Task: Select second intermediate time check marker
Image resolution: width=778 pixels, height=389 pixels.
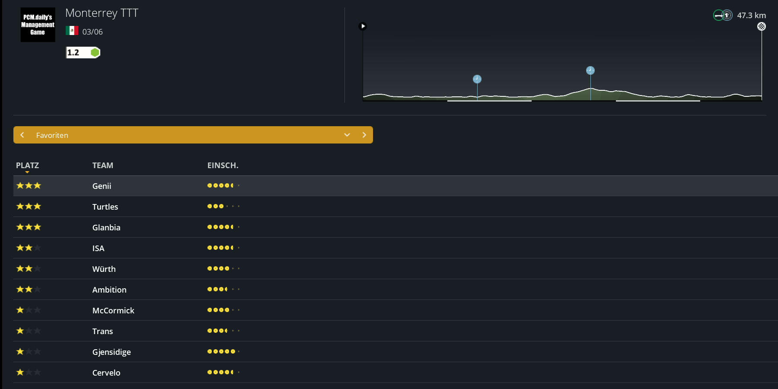Action: pos(590,70)
